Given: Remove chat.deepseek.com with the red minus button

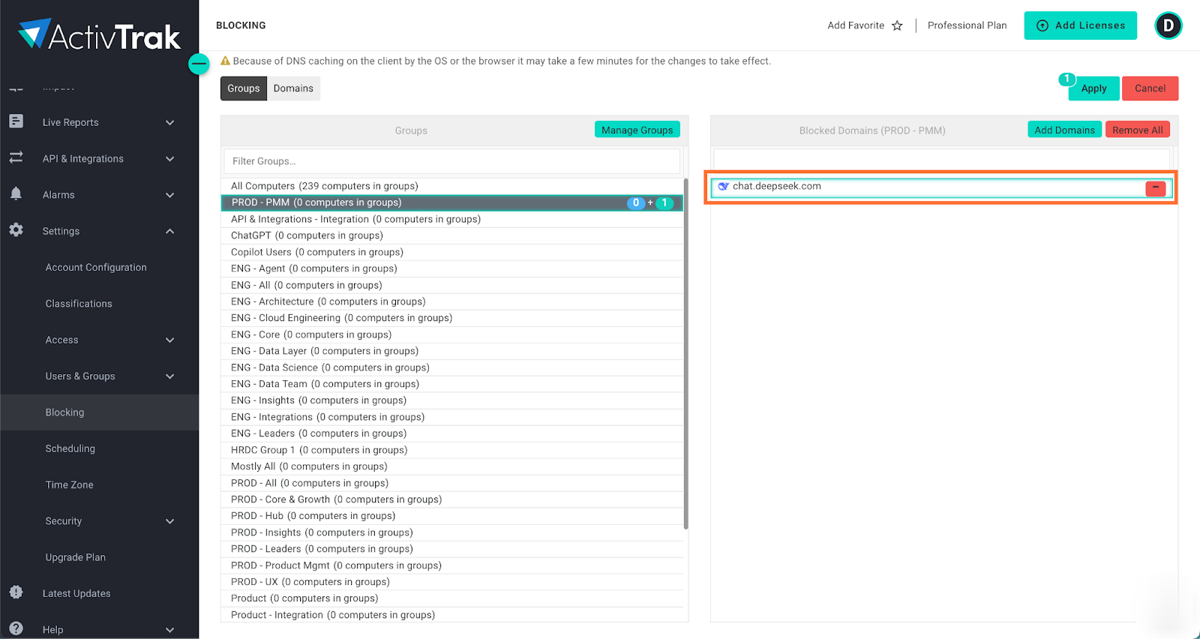Looking at the screenshot, I should pyautogui.click(x=1155, y=187).
